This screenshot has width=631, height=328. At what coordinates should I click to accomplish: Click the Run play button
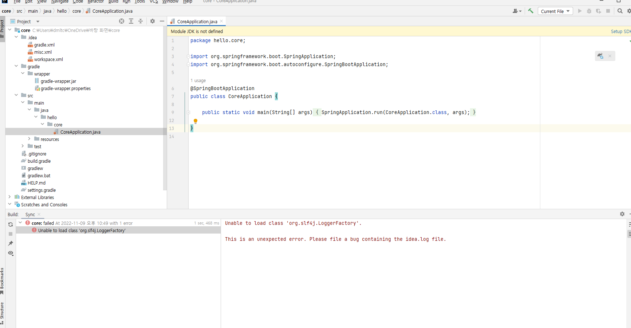point(580,11)
